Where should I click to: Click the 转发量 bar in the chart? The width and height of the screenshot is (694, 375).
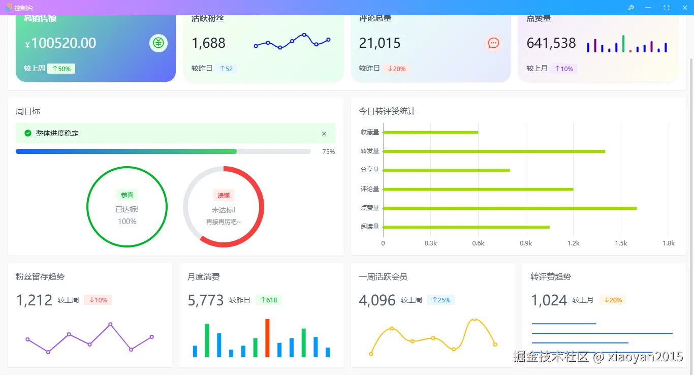pos(494,151)
